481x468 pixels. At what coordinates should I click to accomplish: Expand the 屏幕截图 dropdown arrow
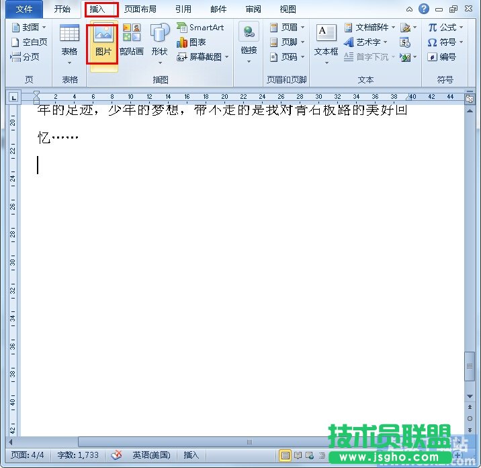[x=226, y=56]
